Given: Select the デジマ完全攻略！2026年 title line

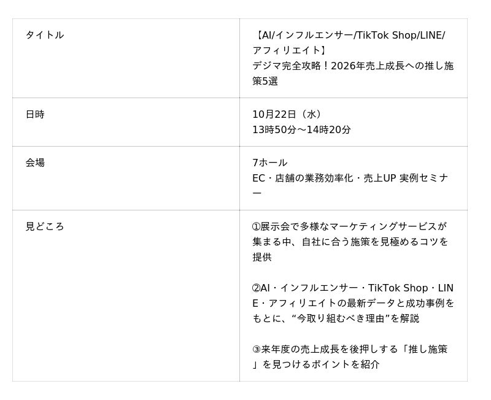Looking at the screenshot, I should coord(352,66).
